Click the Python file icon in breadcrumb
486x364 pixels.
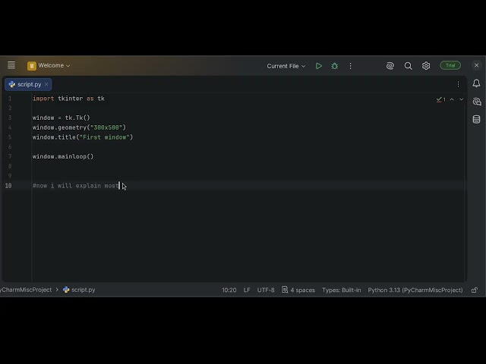coord(66,290)
